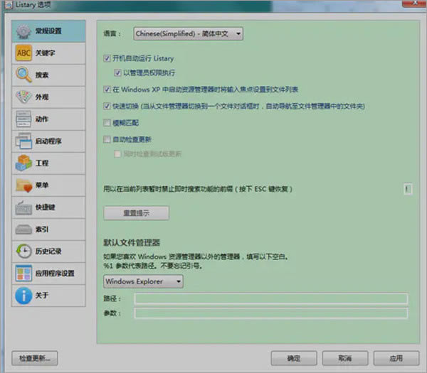Click the Listary icon in title bar
Viewport: 427px width, 373px height.
coord(8,5)
